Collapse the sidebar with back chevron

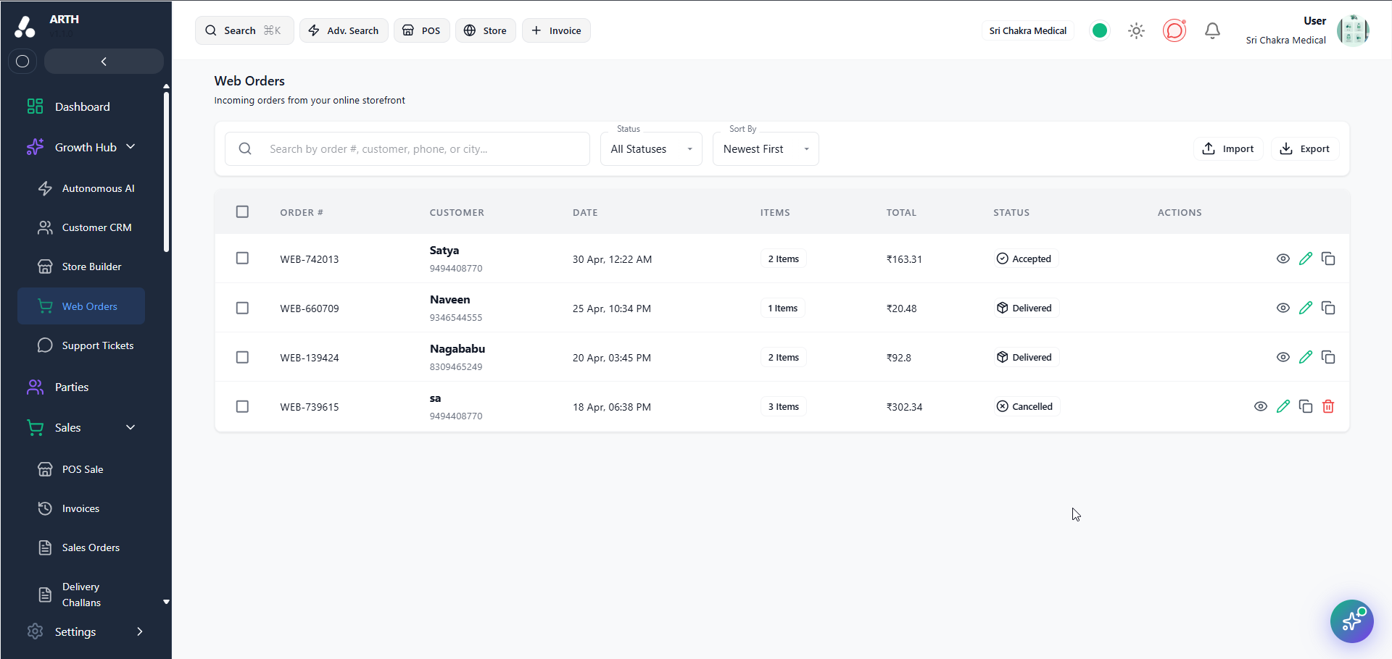coord(104,62)
